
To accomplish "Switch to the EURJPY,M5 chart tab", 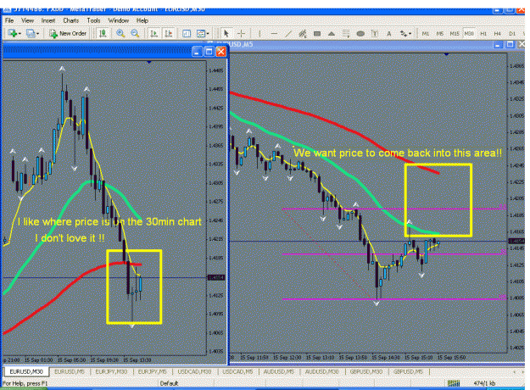I will pyautogui.click(x=152, y=371).
